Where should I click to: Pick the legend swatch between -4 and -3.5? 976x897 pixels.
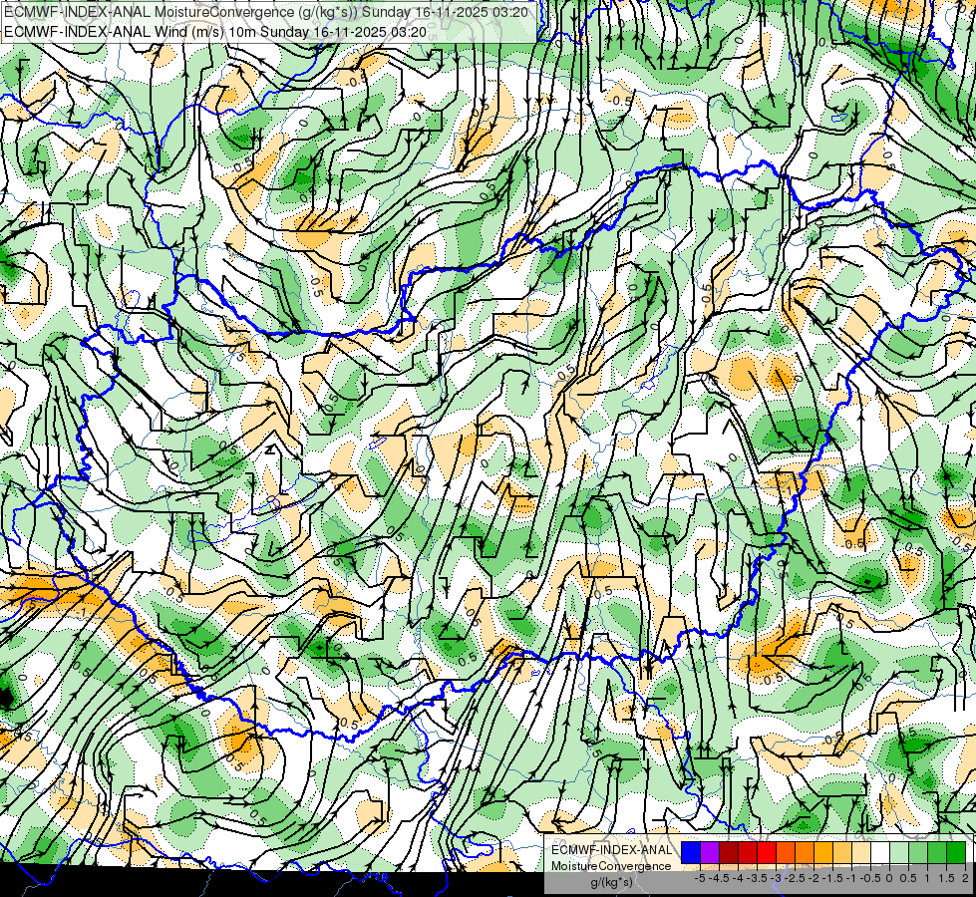coord(748,853)
